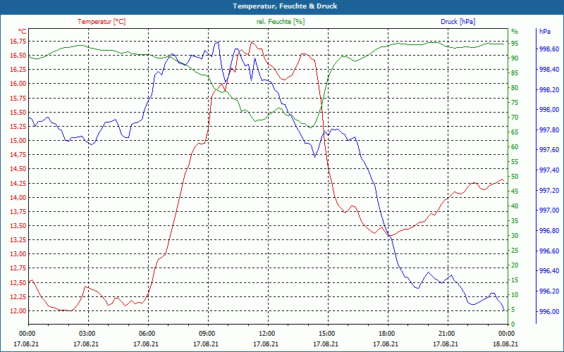The width and height of the screenshot is (564, 352).
Task: Click the '%' unit label on humidity axis
Action: pos(515,32)
